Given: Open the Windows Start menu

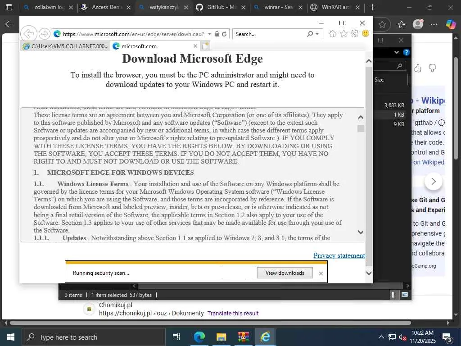Looking at the screenshot, I should pyautogui.click(x=11, y=337).
